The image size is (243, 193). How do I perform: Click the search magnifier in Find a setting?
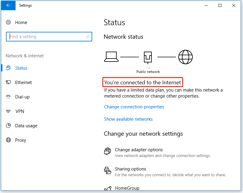pos(87,36)
